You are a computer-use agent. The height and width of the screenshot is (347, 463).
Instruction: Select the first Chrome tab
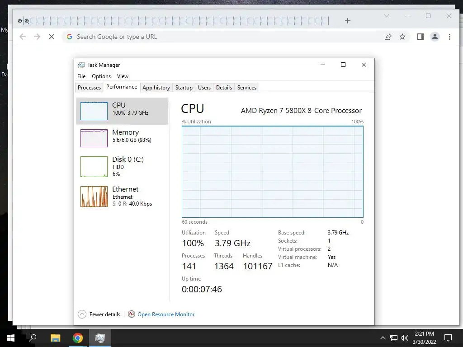20,21
